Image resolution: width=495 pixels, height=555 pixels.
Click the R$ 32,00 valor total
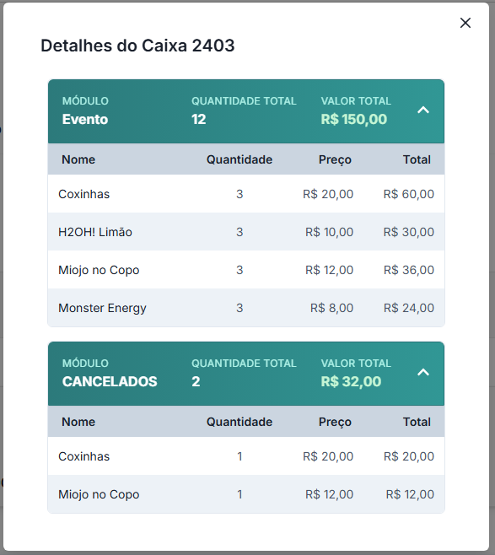[351, 381]
